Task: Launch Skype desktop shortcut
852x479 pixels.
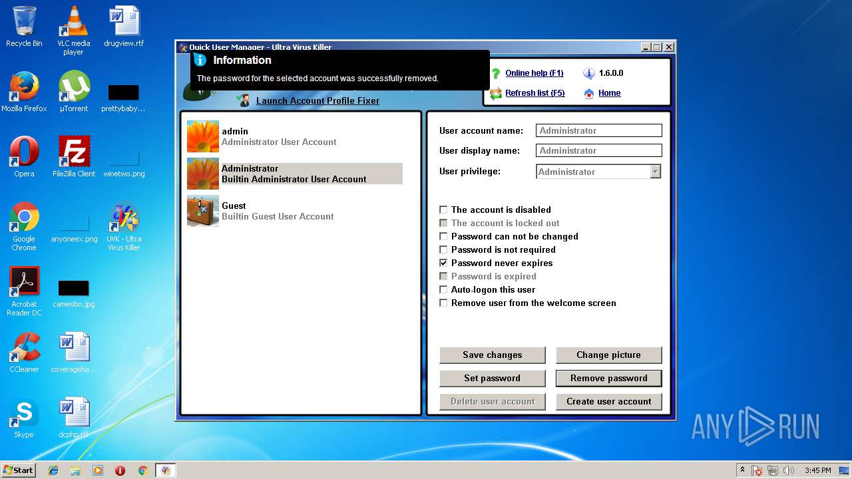Action: coord(24,418)
